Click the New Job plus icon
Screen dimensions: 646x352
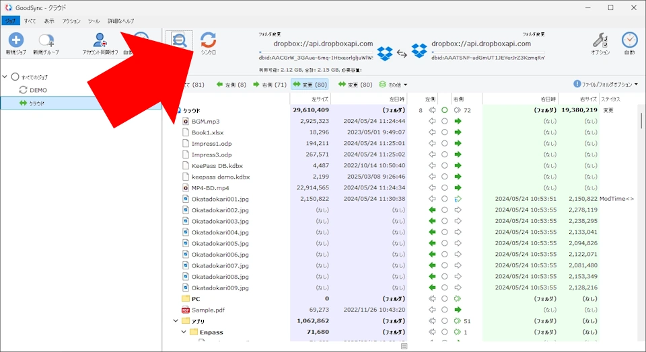click(x=16, y=40)
